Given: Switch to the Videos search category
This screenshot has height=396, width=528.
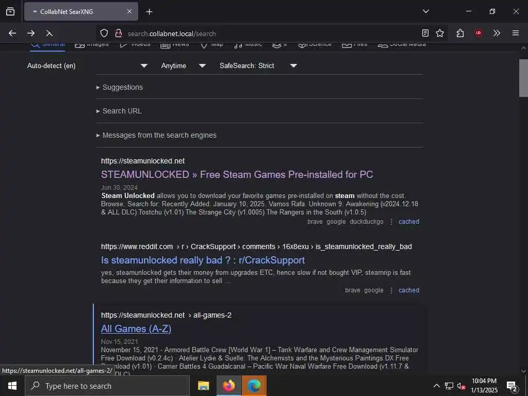Looking at the screenshot, I should pos(135,45).
